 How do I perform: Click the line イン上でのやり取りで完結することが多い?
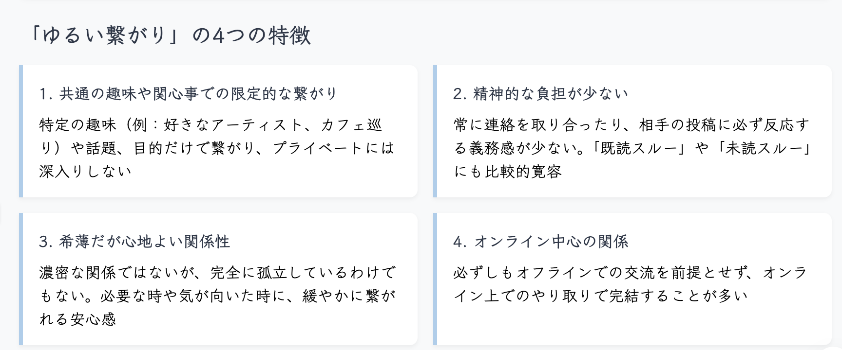600,296
